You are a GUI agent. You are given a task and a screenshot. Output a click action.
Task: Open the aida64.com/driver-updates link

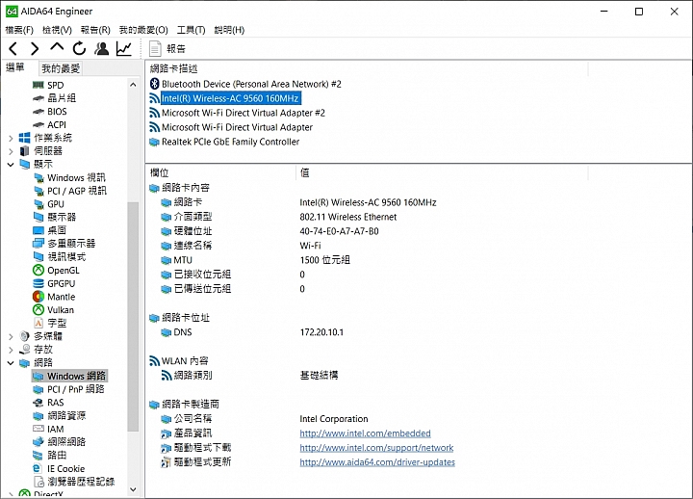[377, 462]
